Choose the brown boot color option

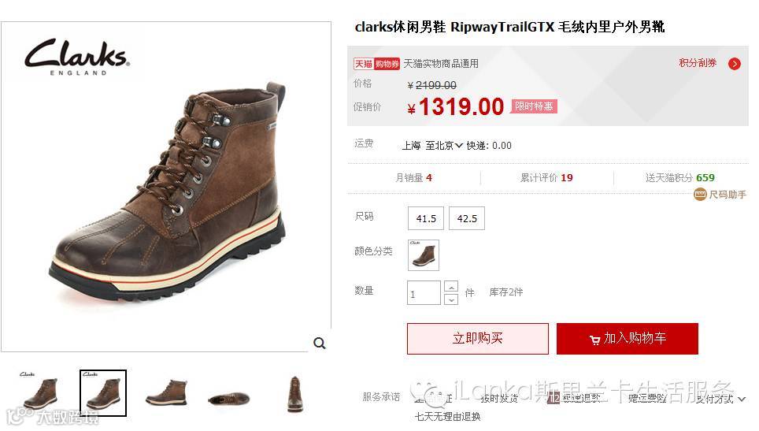pyautogui.click(x=424, y=255)
